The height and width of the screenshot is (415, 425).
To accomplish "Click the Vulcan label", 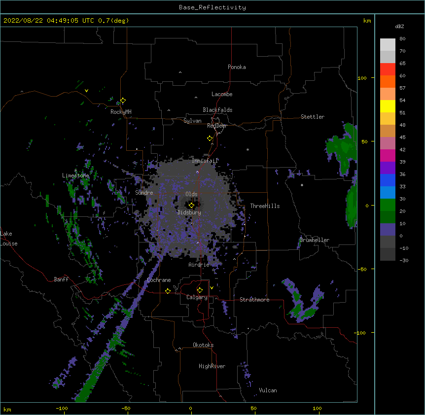I will (268, 390).
